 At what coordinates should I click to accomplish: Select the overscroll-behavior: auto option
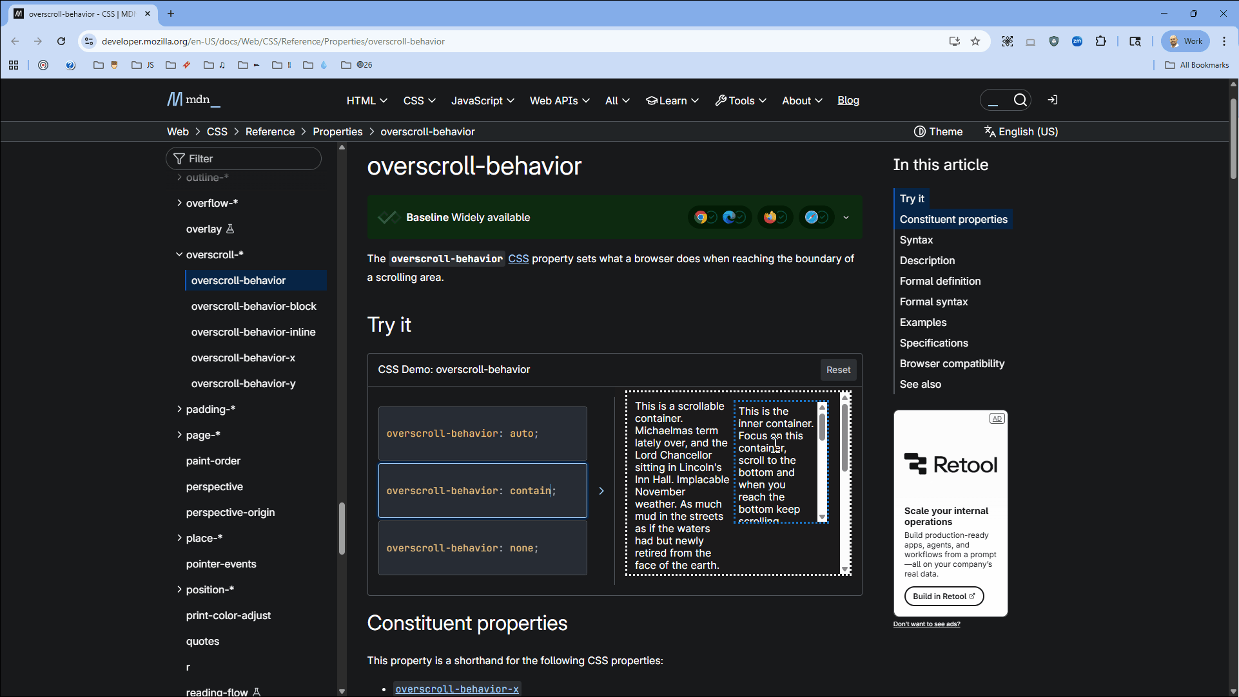click(x=482, y=434)
